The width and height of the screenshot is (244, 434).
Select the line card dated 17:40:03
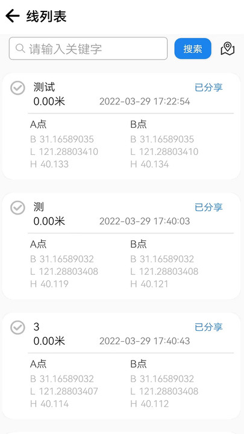click(122, 246)
